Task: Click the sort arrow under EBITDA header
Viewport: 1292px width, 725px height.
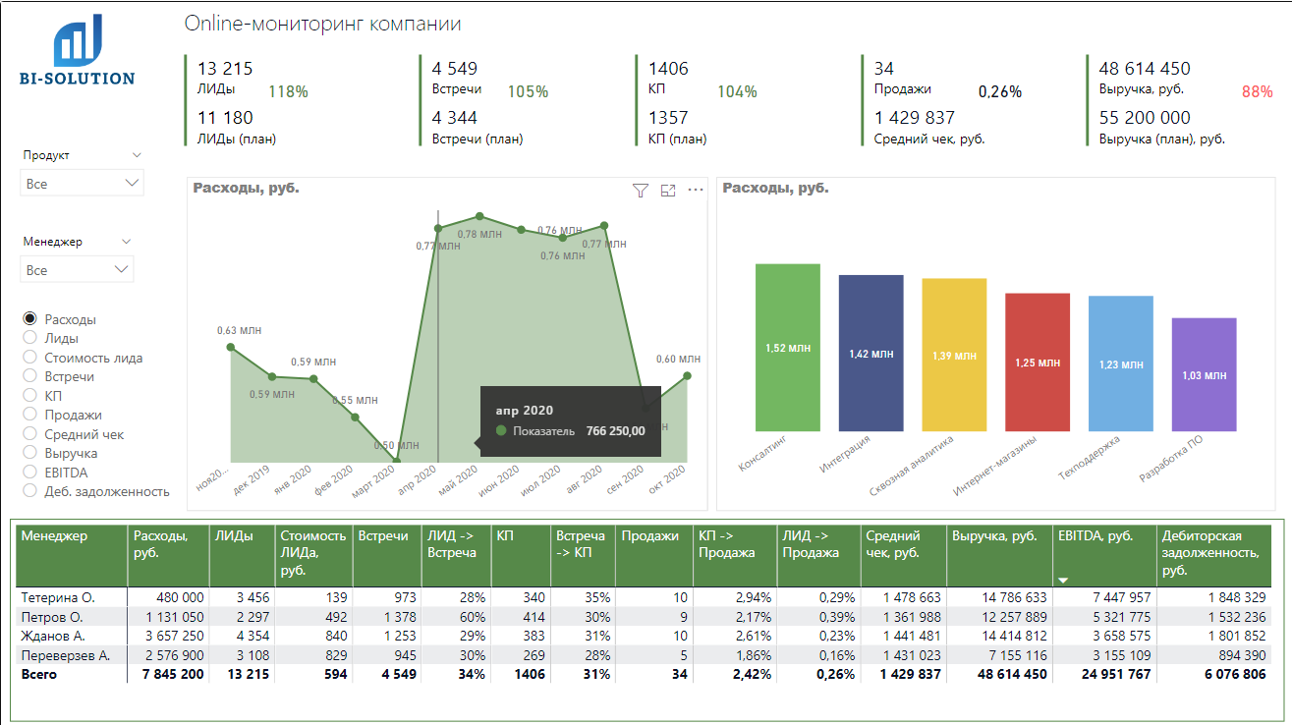Action: click(x=1063, y=581)
